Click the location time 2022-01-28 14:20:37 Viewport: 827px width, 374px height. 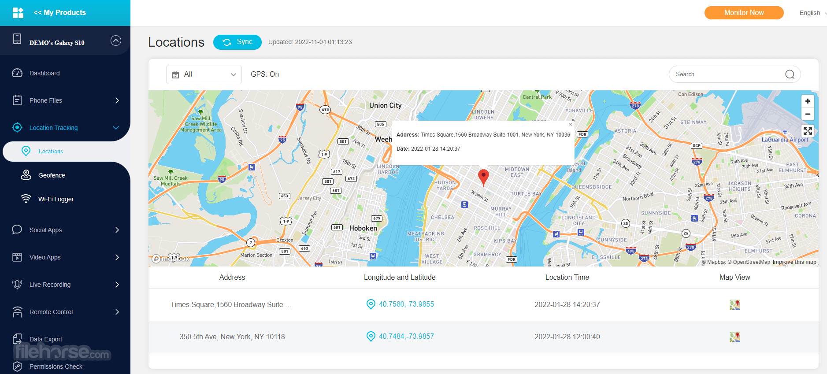[567, 305]
